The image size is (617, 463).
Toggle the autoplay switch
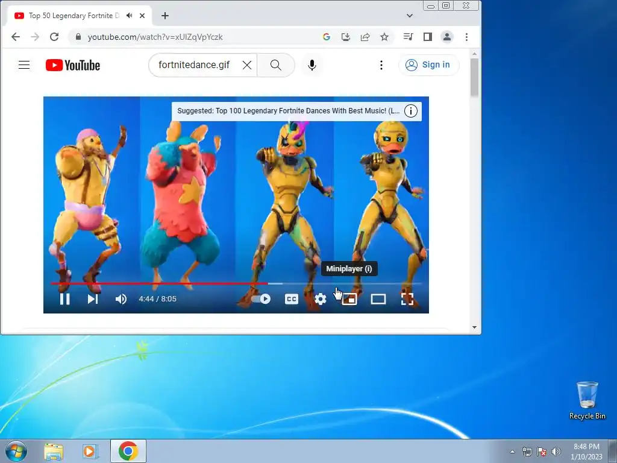261,299
